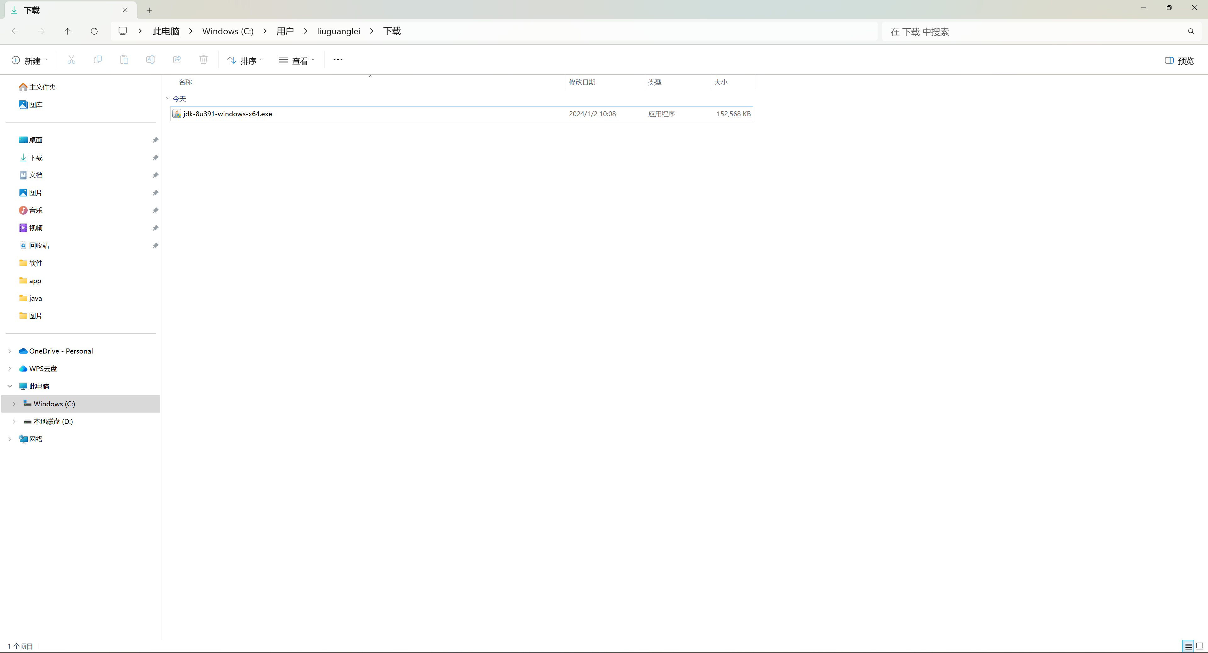Unpin 桌面 from quick access

[155, 140]
